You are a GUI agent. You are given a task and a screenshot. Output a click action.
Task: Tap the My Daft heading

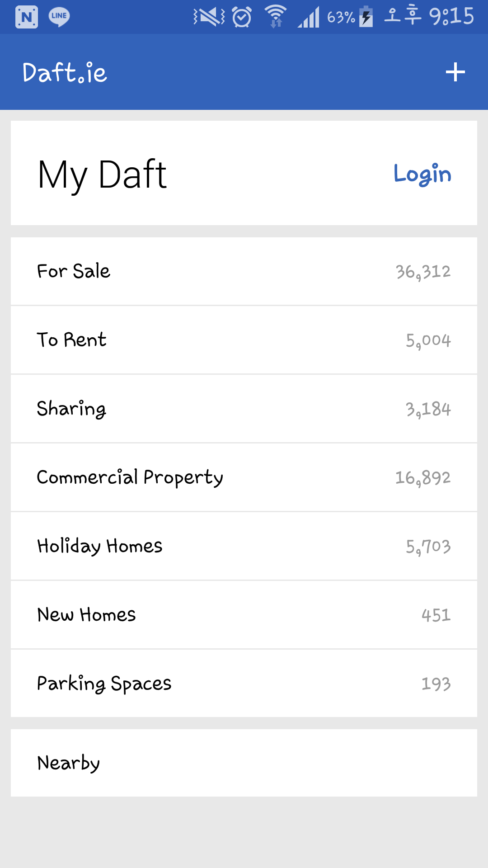[103, 175]
